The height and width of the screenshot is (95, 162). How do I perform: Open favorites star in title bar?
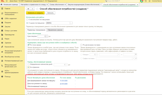pos(149,1)
